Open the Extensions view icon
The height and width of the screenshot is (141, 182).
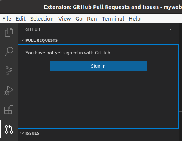pos(9,110)
